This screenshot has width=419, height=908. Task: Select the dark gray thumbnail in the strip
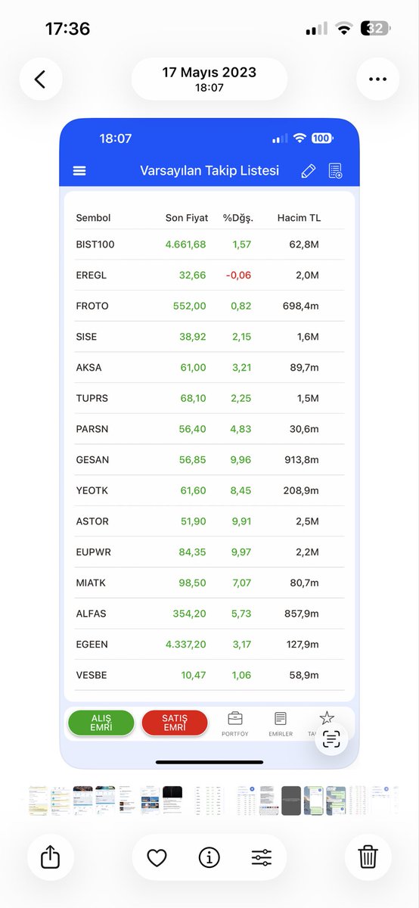pos(291,801)
